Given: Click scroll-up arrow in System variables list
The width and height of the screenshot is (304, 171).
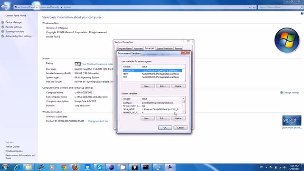Looking at the screenshot, I should point(184,98).
